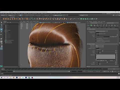The image size is (120, 90).
Task: Open the File menu in Maya menu bar
Action: [x=1, y=13]
